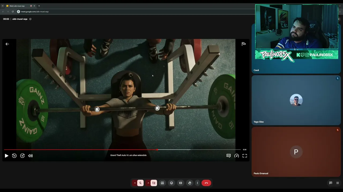
Task: Switch to the Meet browser tab
Action: [x=18, y=6]
